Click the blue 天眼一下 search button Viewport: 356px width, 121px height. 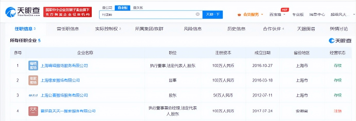[213, 14]
